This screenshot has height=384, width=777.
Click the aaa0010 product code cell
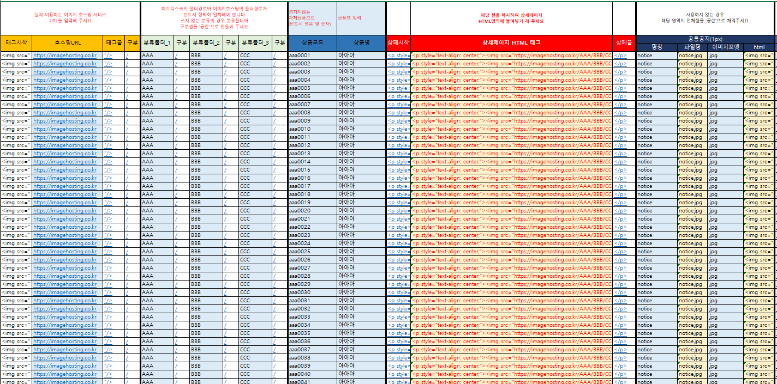coord(313,129)
